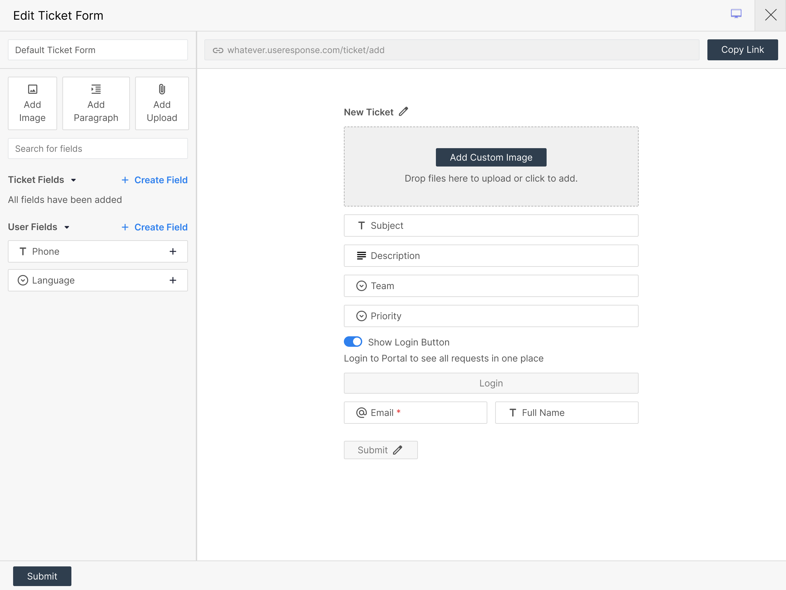The width and height of the screenshot is (786, 590).
Task: Click the Search for fields input box
Action: tap(98, 149)
